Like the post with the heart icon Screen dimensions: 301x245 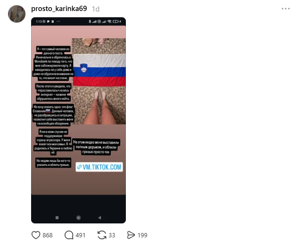click(36, 235)
